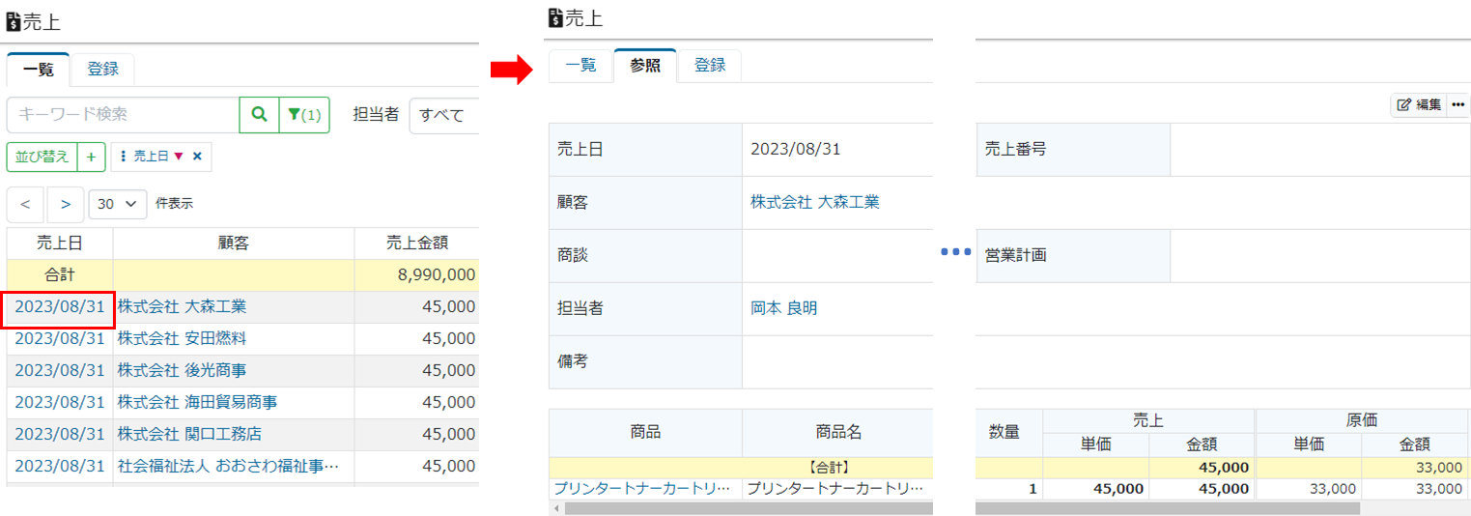Click the 売上金額 column header

[x=416, y=244]
